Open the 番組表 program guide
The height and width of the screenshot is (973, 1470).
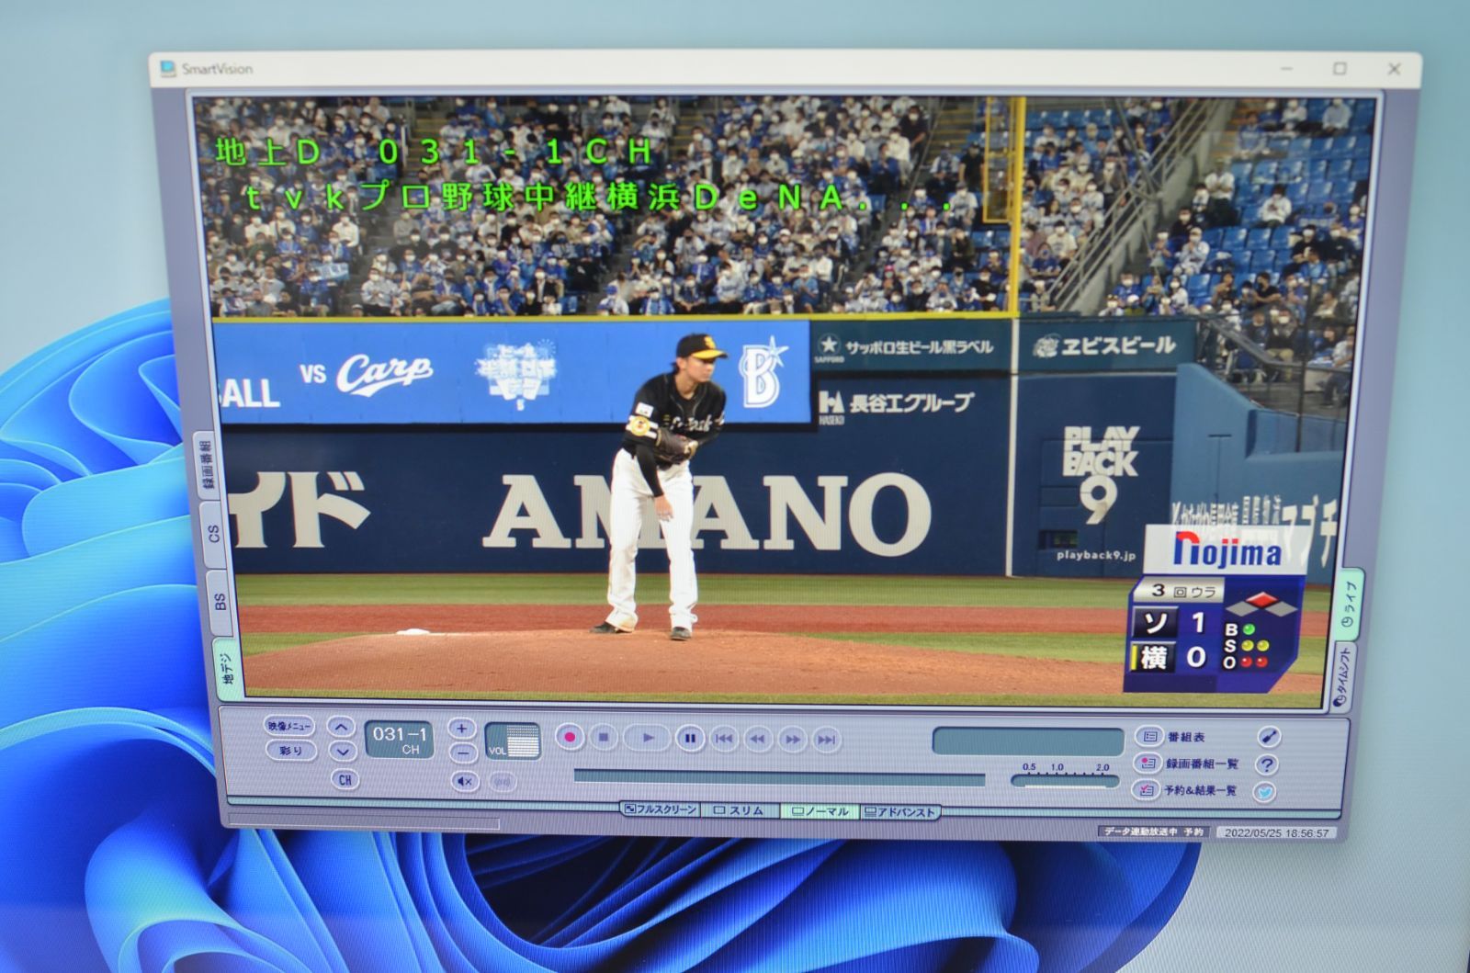click(1172, 737)
